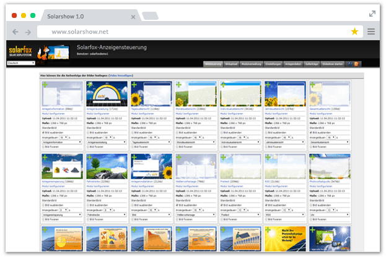This screenshot has width=386, height=257.
Task: Open the Bildupload tab
Action: 231,64
